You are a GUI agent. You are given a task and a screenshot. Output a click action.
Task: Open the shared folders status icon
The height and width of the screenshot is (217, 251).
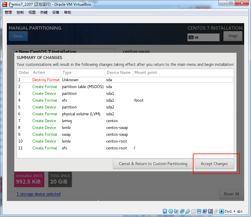tap(193, 211)
